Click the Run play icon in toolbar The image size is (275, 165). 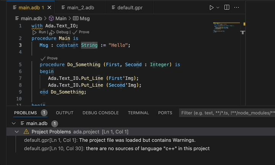[211, 8]
